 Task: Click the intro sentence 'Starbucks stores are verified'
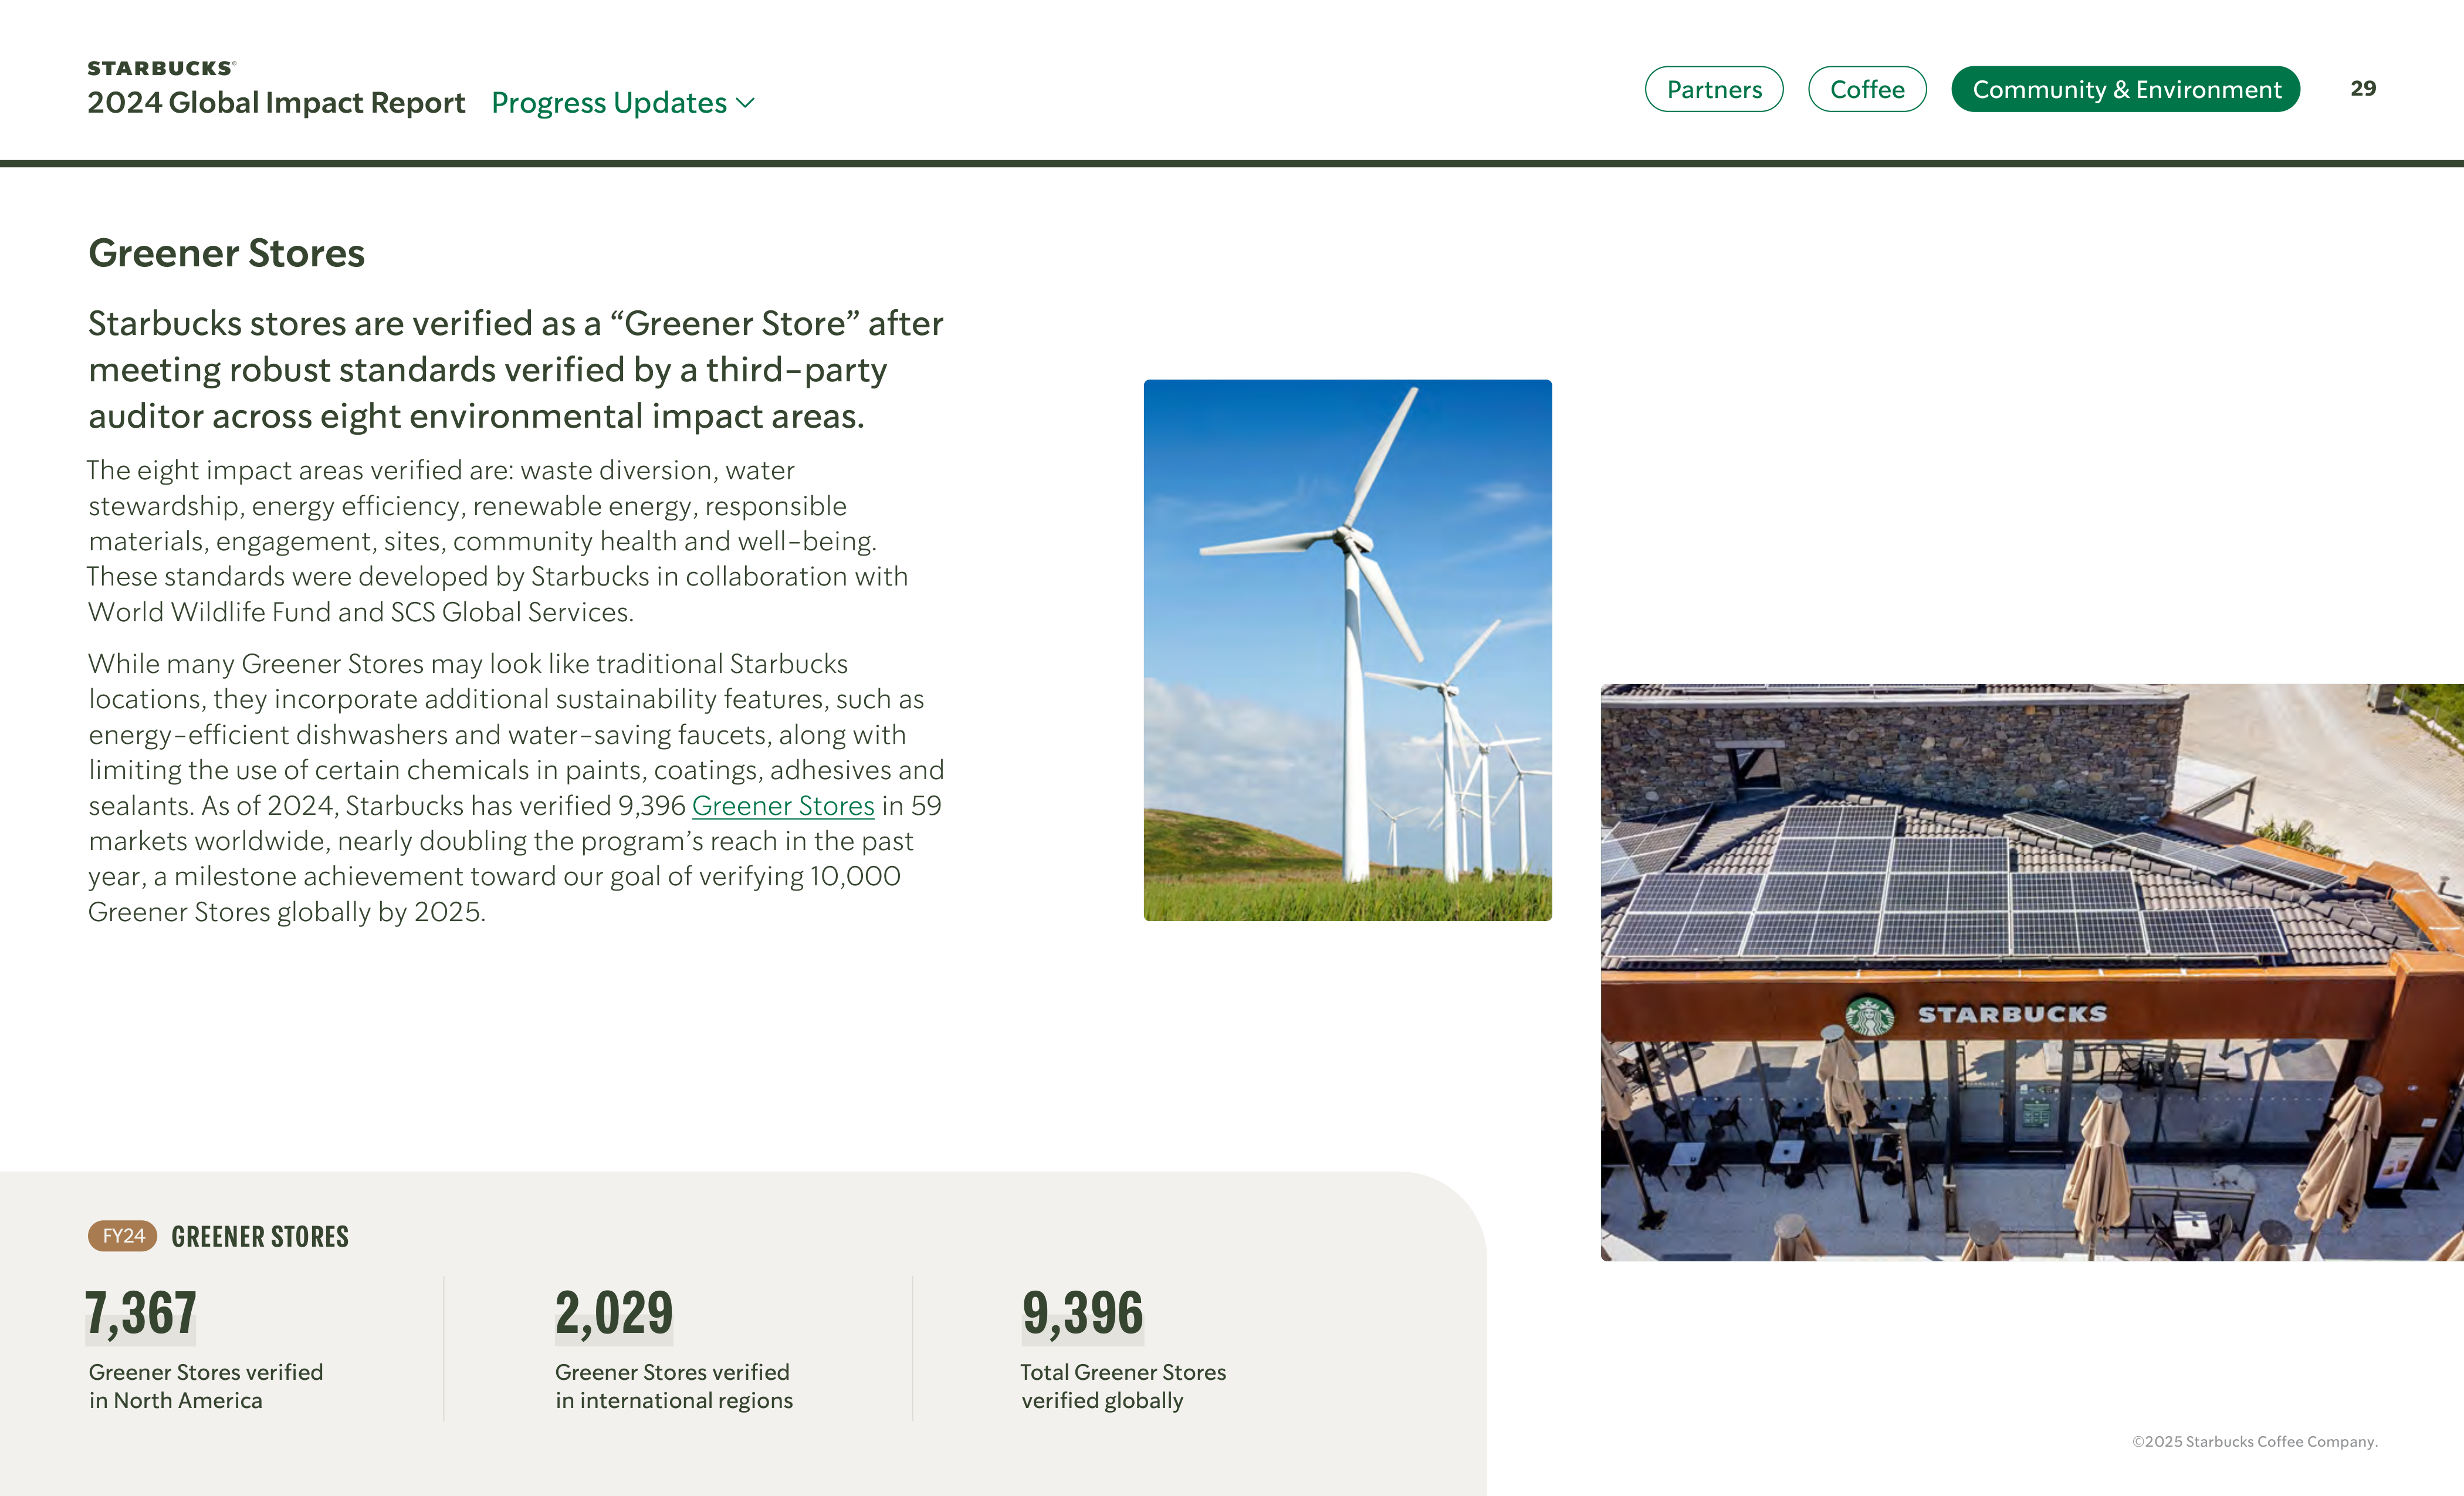tap(516, 370)
